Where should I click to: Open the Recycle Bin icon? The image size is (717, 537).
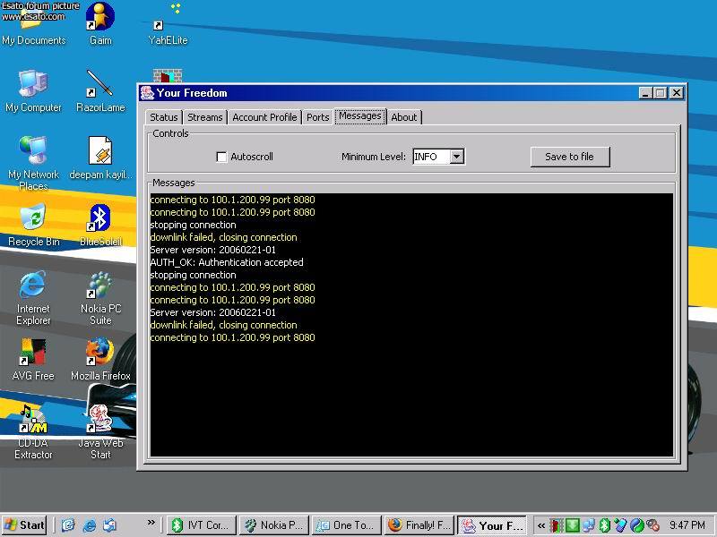33,225
